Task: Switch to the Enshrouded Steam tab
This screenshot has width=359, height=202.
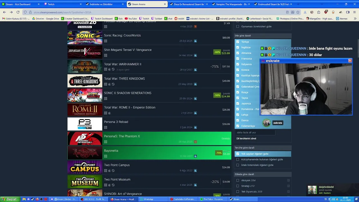Action: coord(273,4)
